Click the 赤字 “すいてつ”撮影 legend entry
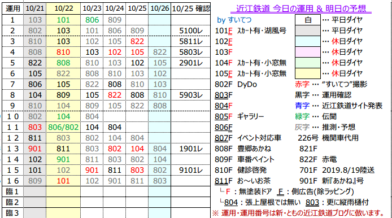The image size is (392, 218). [x=331, y=85]
